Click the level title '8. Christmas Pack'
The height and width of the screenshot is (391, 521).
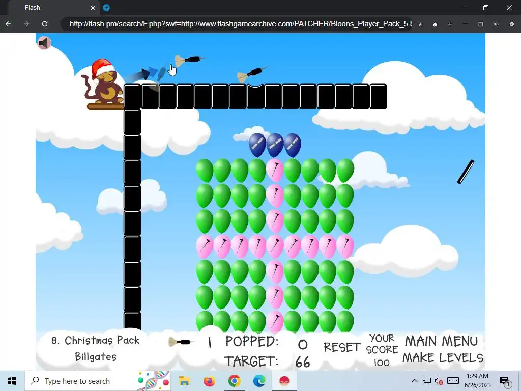pos(95,341)
